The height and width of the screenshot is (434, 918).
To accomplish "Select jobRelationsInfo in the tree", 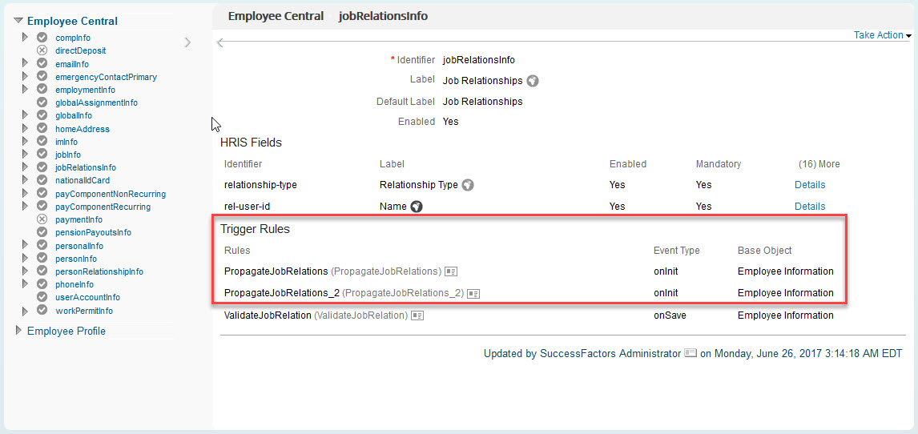I will tap(86, 168).
